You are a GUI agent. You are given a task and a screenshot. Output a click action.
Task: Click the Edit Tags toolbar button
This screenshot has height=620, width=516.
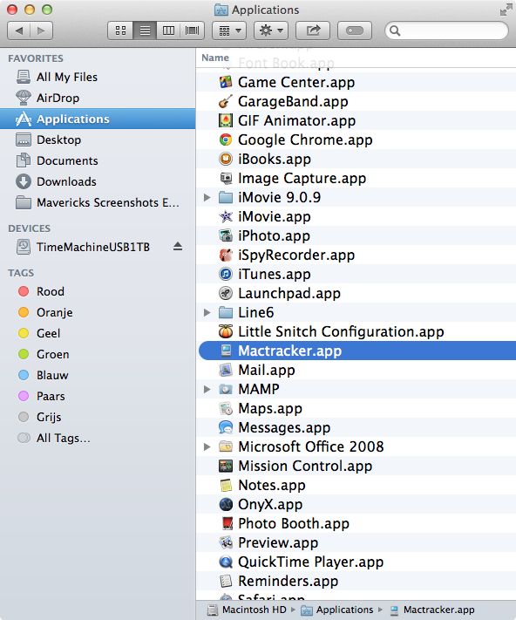(355, 31)
